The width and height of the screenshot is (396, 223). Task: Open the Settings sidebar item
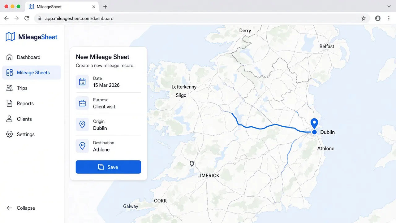[32, 134]
